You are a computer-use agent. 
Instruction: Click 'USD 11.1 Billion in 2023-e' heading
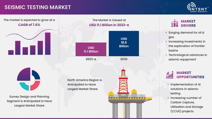tap(109, 25)
